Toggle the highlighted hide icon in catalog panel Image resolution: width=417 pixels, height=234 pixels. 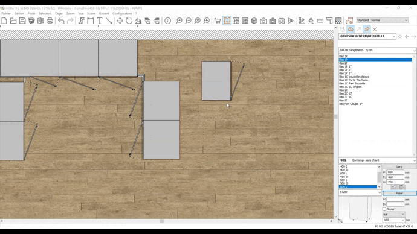tap(351, 29)
